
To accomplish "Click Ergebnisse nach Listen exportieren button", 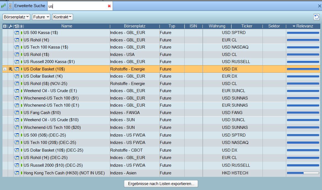I will point(161,184).
